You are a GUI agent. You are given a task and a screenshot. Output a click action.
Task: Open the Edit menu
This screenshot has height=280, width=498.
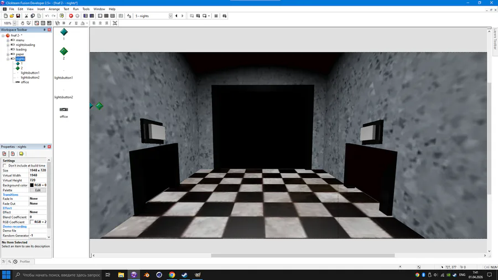[20, 9]
